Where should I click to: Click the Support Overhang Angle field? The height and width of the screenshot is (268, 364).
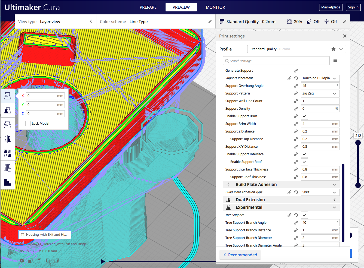(320, 86)
